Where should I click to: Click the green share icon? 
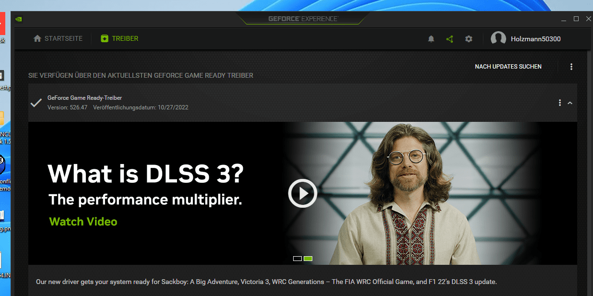click(x=450, y=39)
